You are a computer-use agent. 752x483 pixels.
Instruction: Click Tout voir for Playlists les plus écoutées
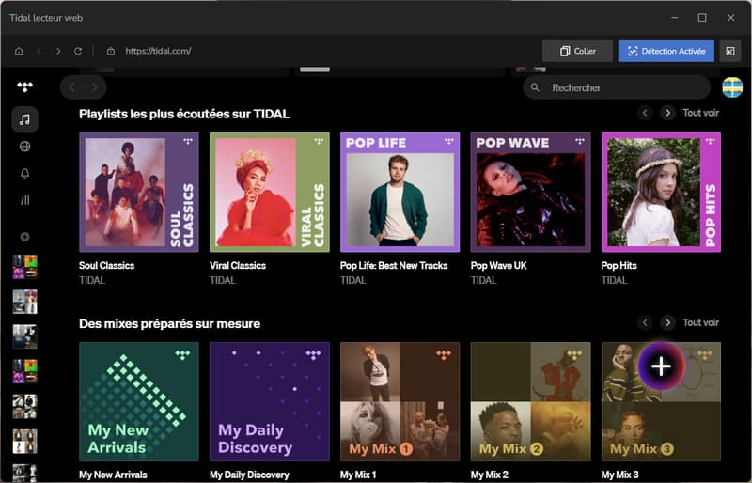pyautogui.click(x=700, y=113)
